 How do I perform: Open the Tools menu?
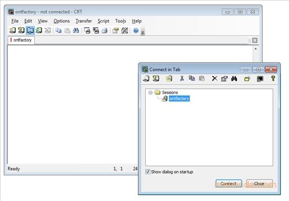(121, 21)
